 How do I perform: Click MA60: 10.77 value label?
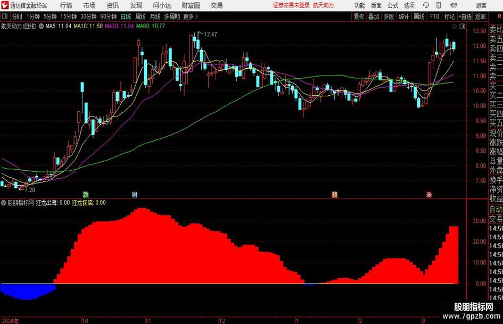pos(151,26)
